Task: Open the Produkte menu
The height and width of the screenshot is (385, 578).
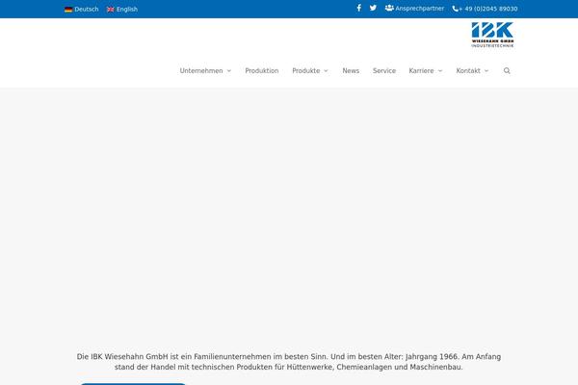Action: click(x=306, y=70)
